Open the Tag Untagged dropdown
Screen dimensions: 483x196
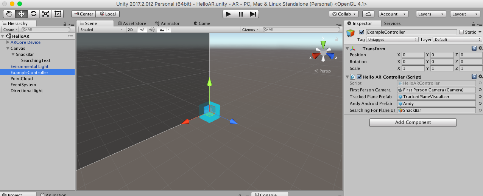click(x=393, y=39)
